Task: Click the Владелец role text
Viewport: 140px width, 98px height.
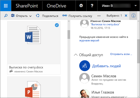Action: [x=97, y=84]
